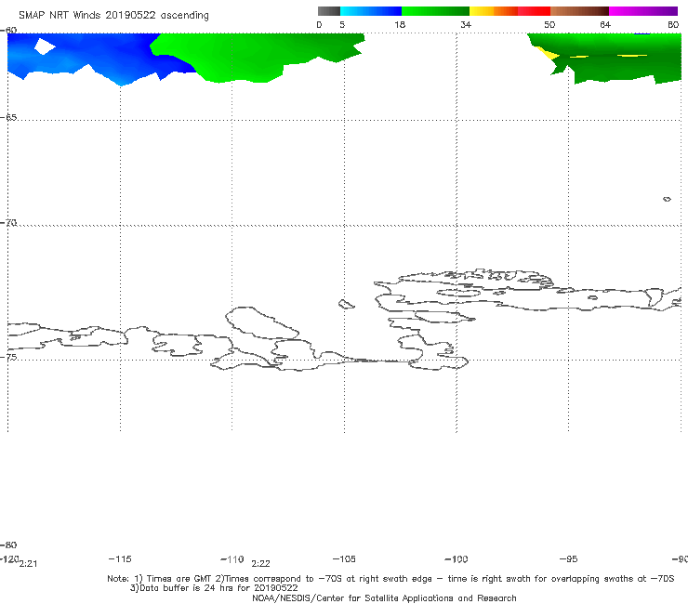Click the longitude label '-100'
Viewport: 688px width, 604px height.
tap(456, 559)
